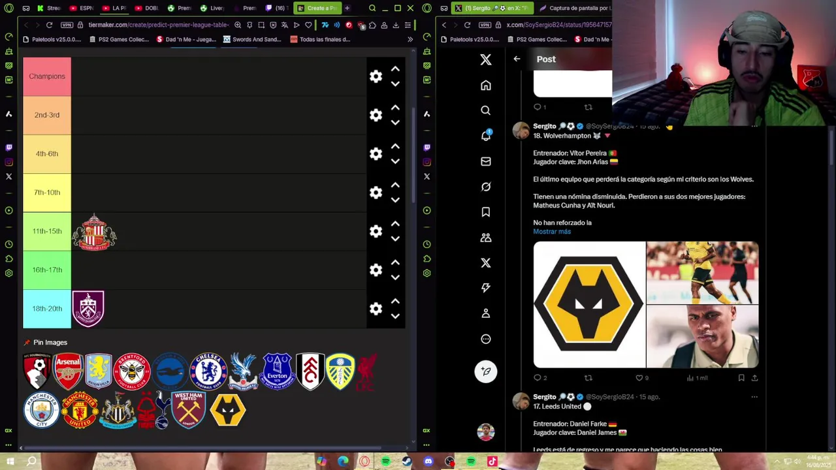The width and height of the screenshot is (836, 470).
Task: Open settings gear for 2nd-3rd tier row
Action: 376,115
